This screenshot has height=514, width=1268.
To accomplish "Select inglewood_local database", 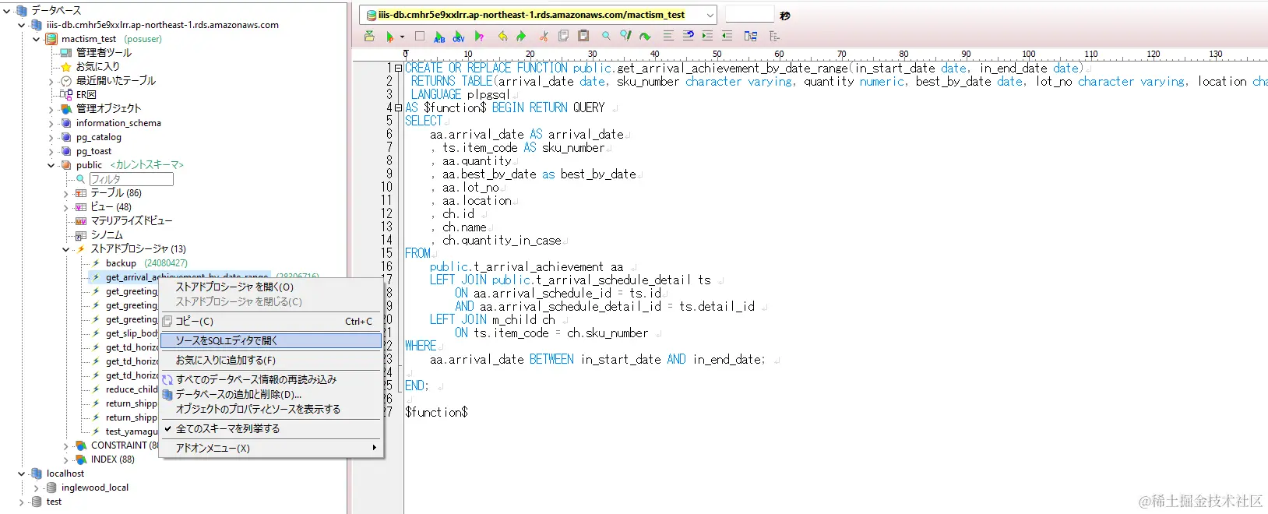I will [95, 488].
